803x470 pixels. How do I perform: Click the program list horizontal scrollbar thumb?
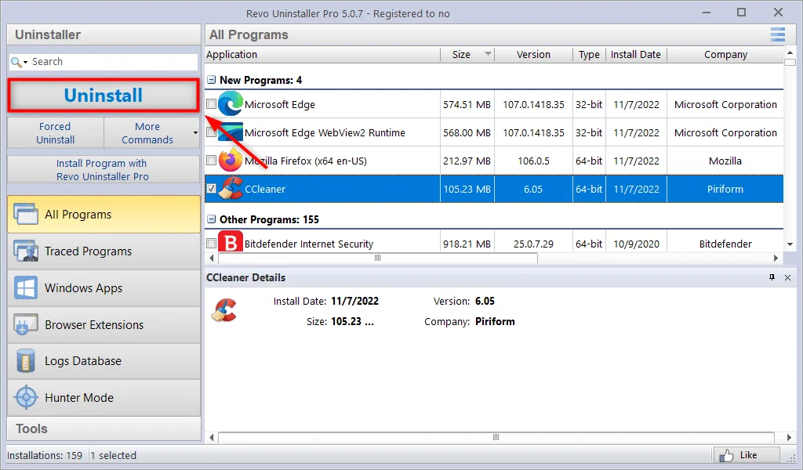point(378,258)
